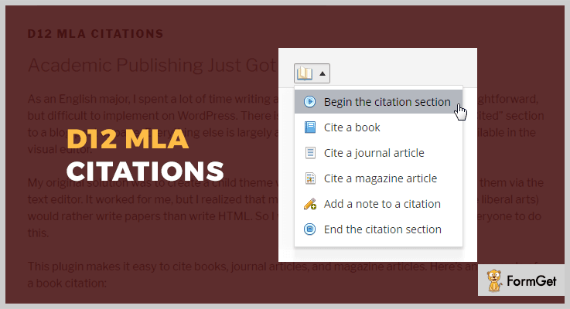Click the pencil add-note icon
570x309 pixels.
309,204
